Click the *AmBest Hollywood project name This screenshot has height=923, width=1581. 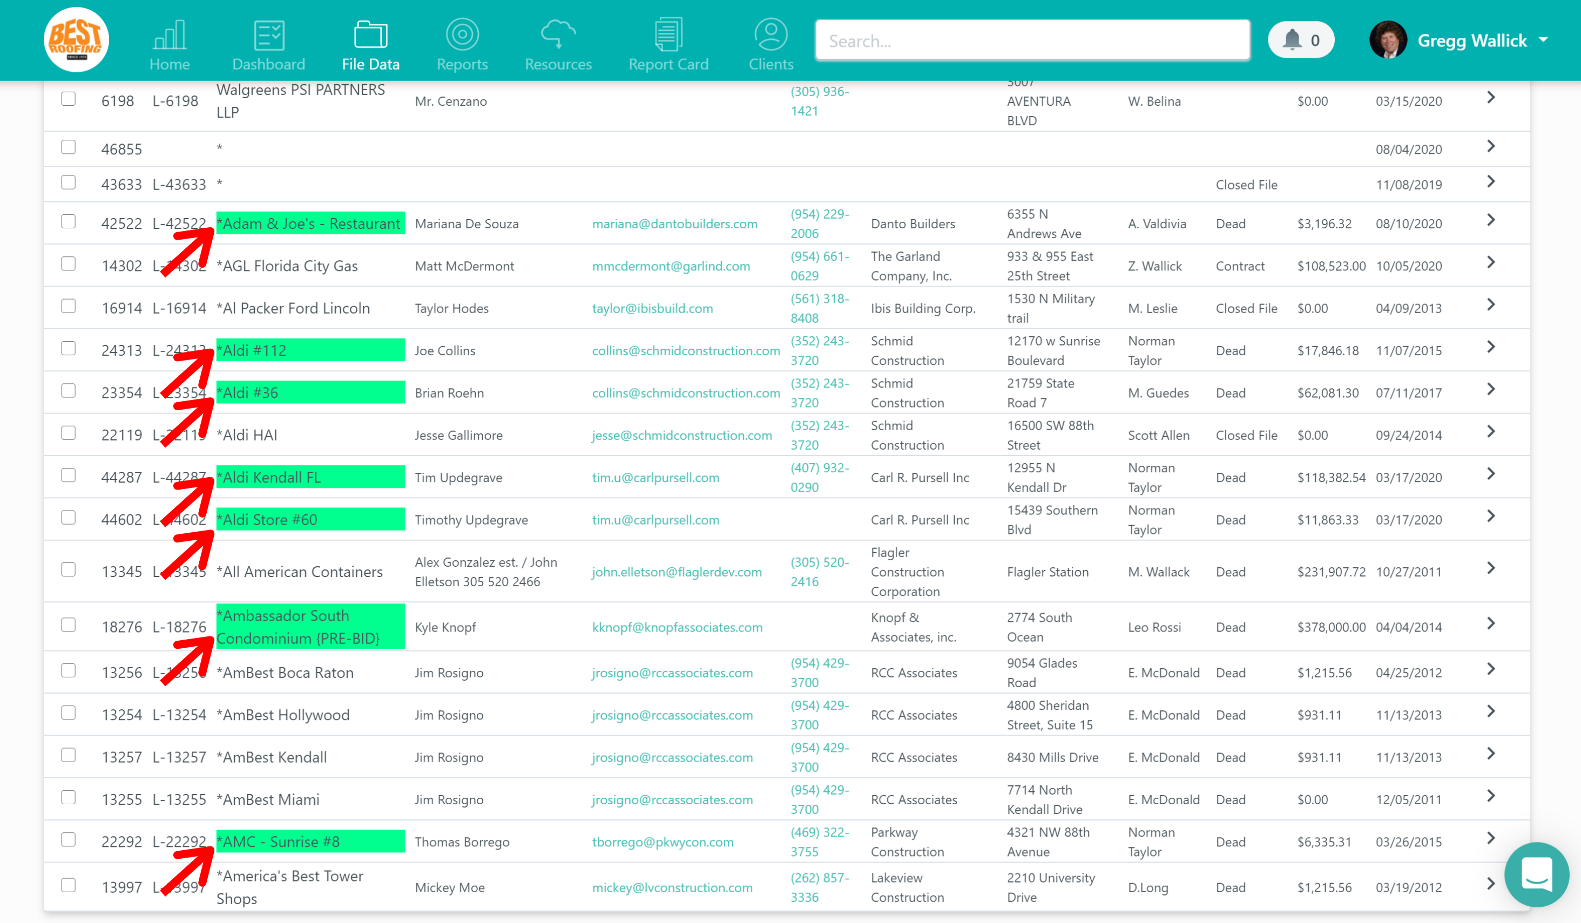tap(283, 715)
